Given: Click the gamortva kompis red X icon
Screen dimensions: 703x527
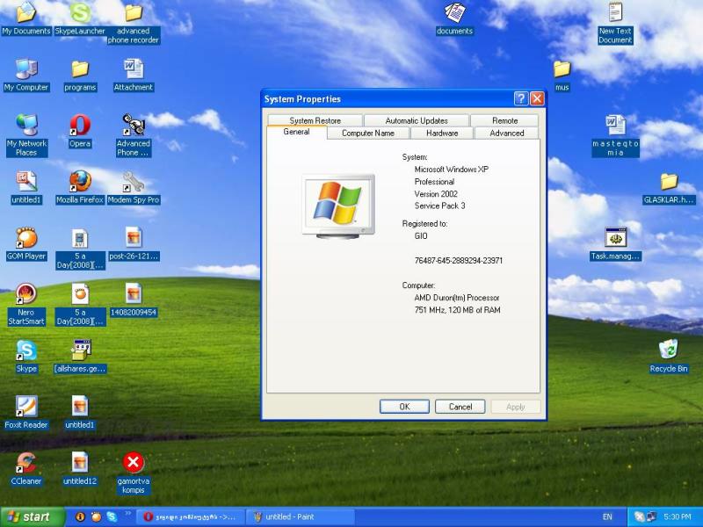Looking at the screenshot, I should tap(134, 463).
